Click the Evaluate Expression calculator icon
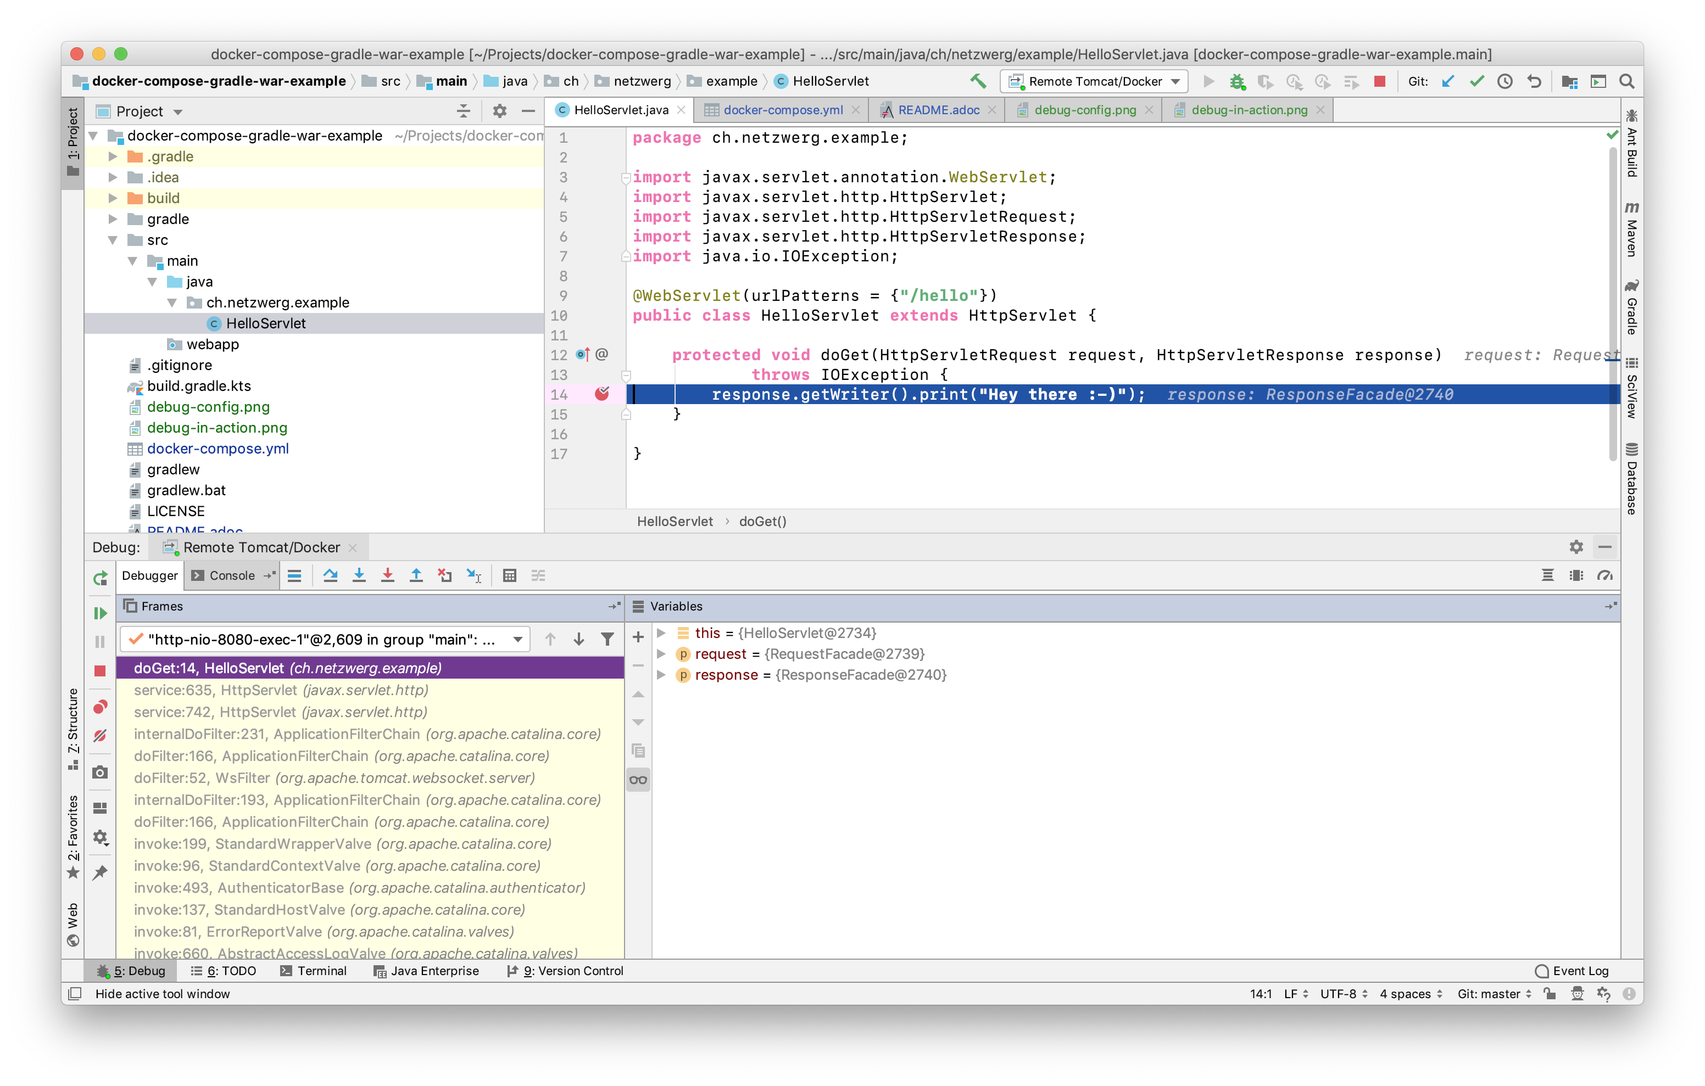 click(x=509, y=575)
